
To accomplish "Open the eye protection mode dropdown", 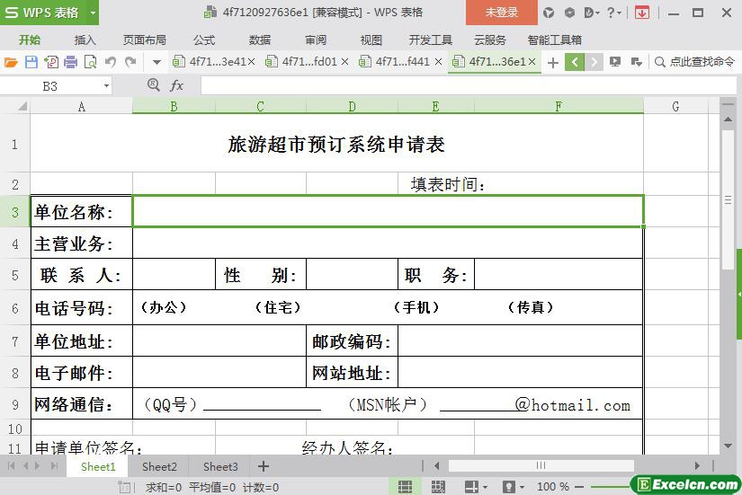I will pos(522,487).
